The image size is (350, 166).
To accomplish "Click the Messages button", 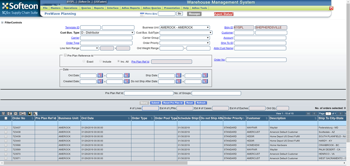I will 194,14.
